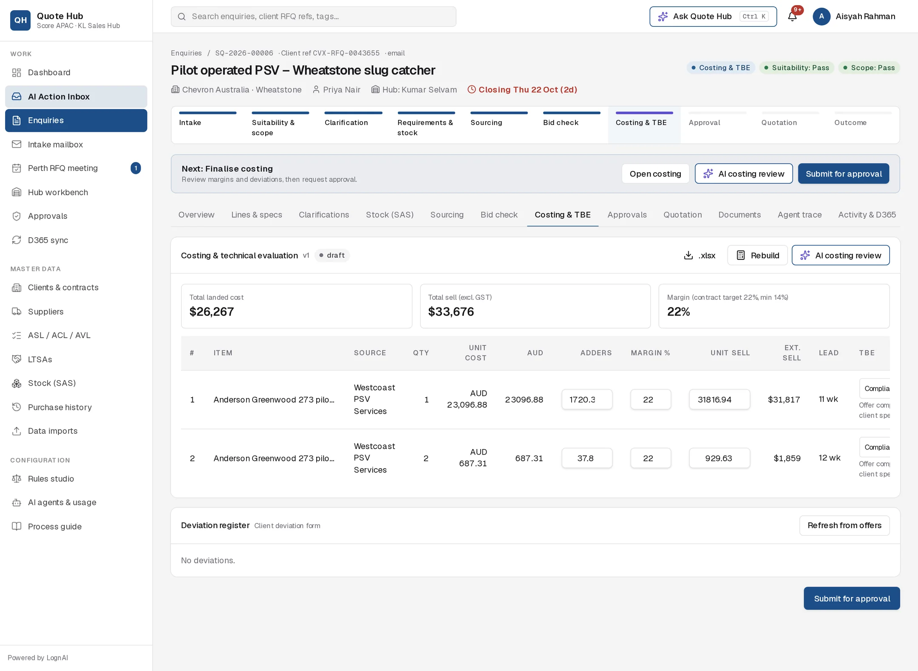Image resolution: width=918 pixels, height=671 pixels.
Task: Open AI Action Inbox tray icon
Action: tap(17, 97)
